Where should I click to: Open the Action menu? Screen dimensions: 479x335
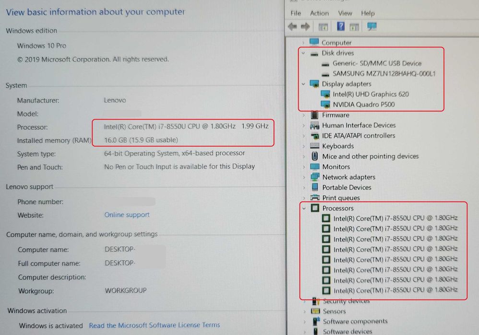pyautogui.click(x=319, y=13)
